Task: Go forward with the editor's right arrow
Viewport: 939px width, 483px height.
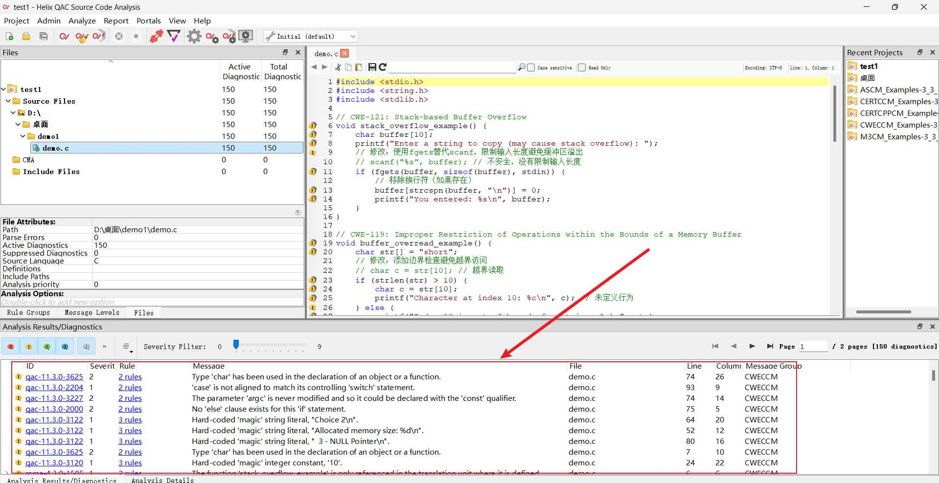Action: [324, 67]
